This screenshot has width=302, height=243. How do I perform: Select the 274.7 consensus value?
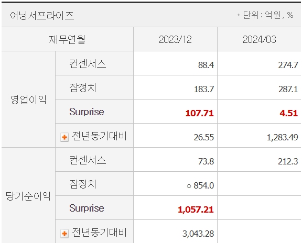[288, 65]
